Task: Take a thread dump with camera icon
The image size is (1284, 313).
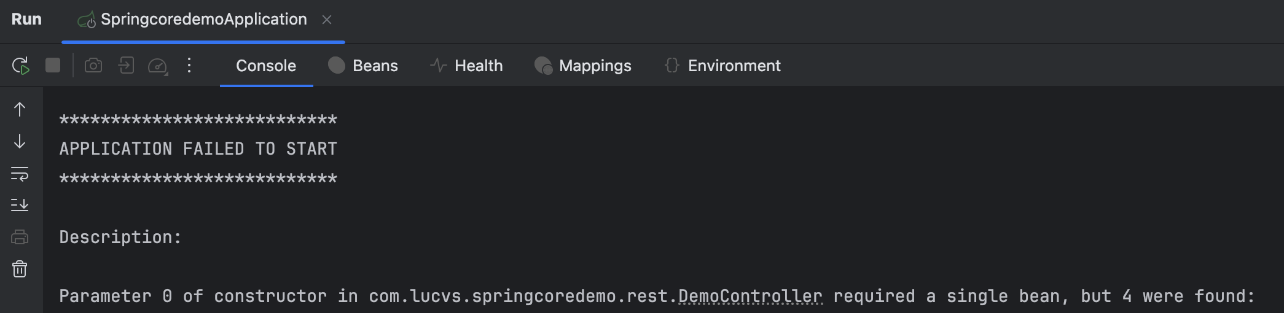Action: point(93,65)
